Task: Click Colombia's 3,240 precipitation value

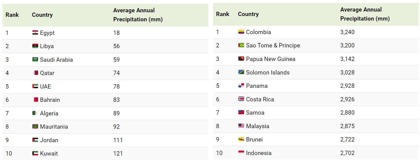Action: (x=347, y=32)
